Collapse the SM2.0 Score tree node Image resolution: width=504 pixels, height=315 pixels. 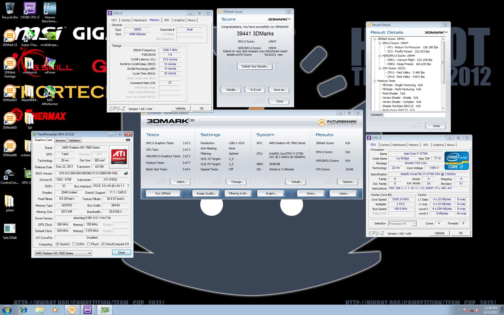point(380,43)
